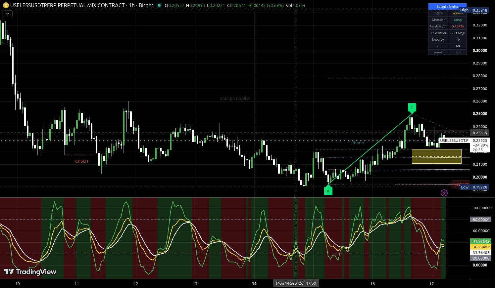Click the current price 0.22925 label
Viewport: 495px width, 288px height.
pyautogui.click(x=480, y=141)
